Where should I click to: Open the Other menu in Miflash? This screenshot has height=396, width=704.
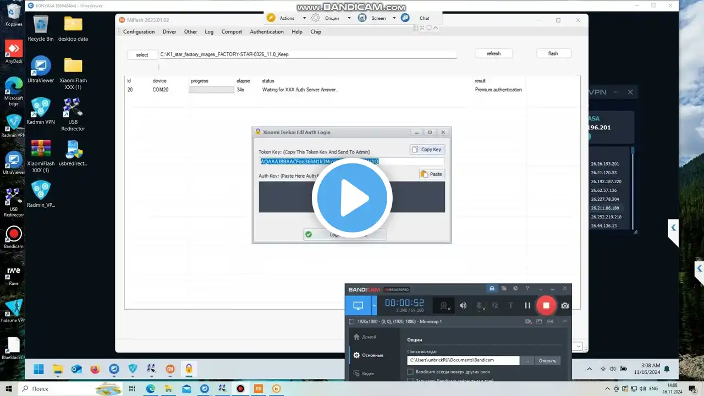tap(190, 32)
